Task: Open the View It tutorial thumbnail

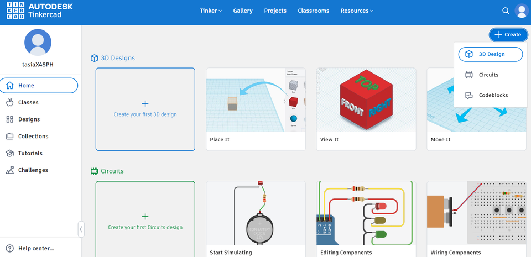Action: point(366,99)
